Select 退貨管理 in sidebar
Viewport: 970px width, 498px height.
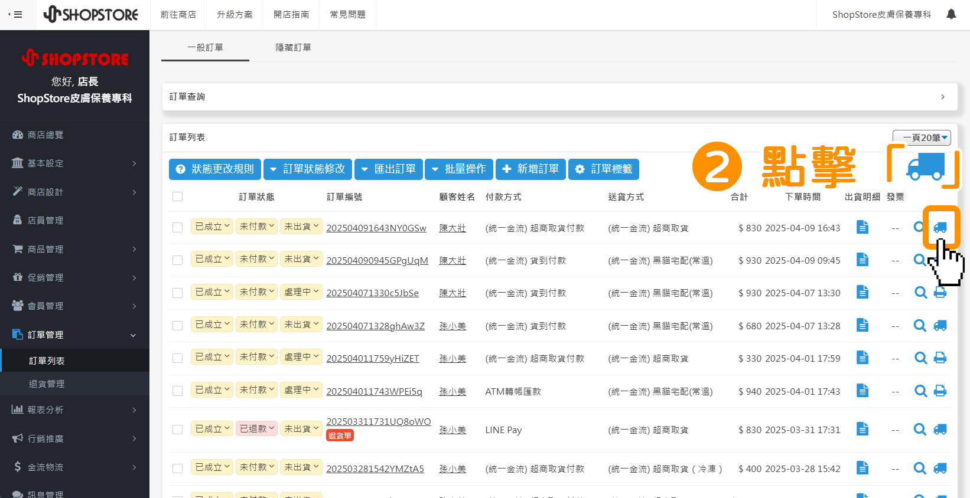coord(74,384)
